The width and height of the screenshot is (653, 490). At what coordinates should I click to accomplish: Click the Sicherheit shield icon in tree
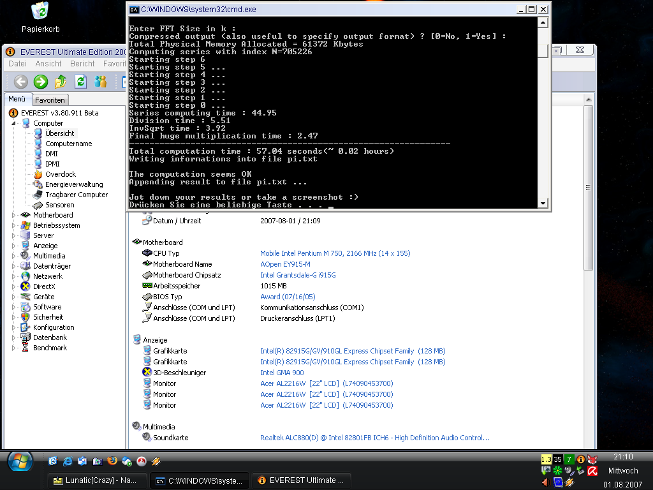tap(26, 317)
